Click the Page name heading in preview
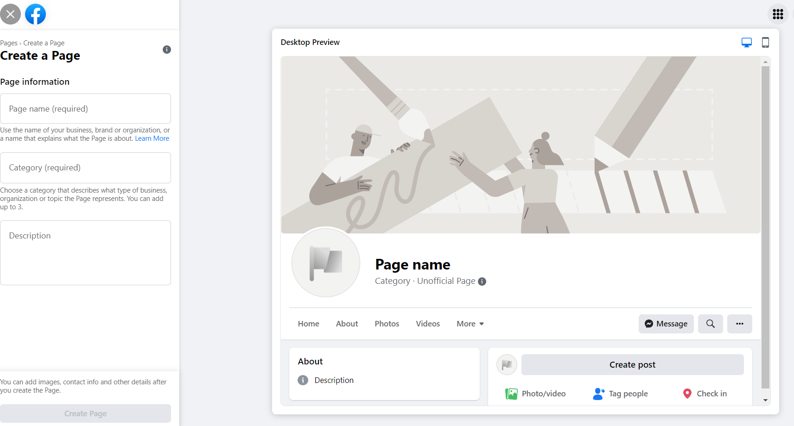The image size is (794, 426). 413,264
